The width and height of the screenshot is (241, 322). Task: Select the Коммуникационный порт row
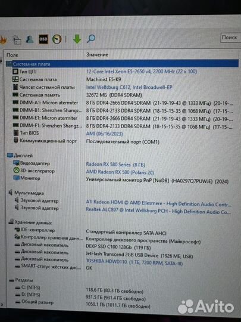(x=45, y=141)
